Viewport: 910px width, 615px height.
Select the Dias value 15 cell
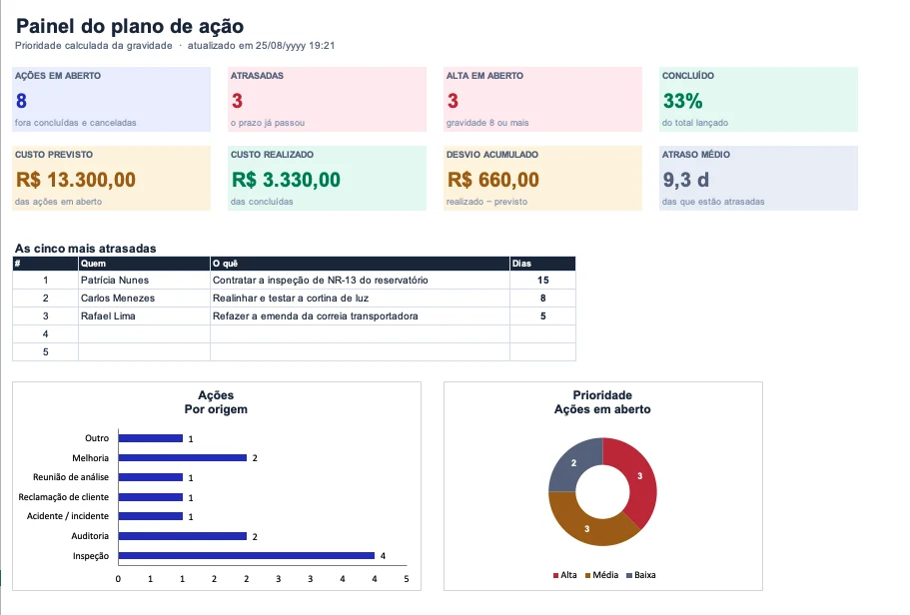542,281
